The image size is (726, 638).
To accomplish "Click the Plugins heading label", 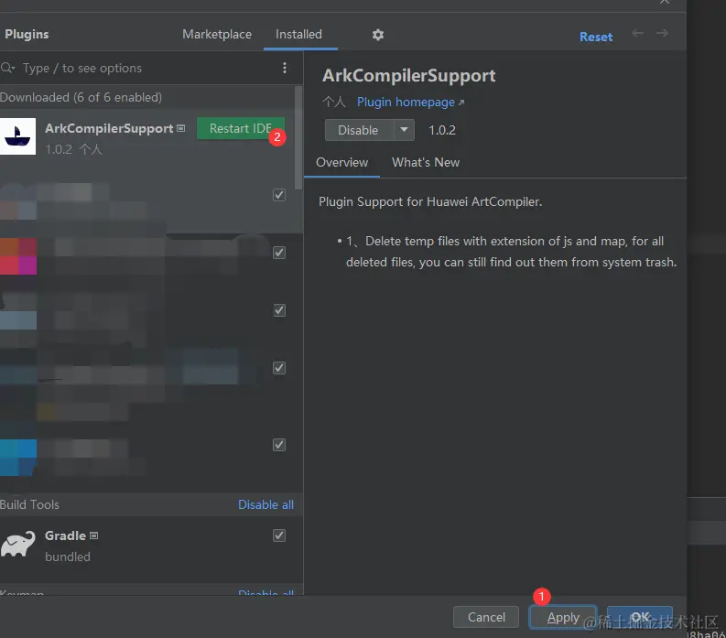I will (x=27, y=34).
